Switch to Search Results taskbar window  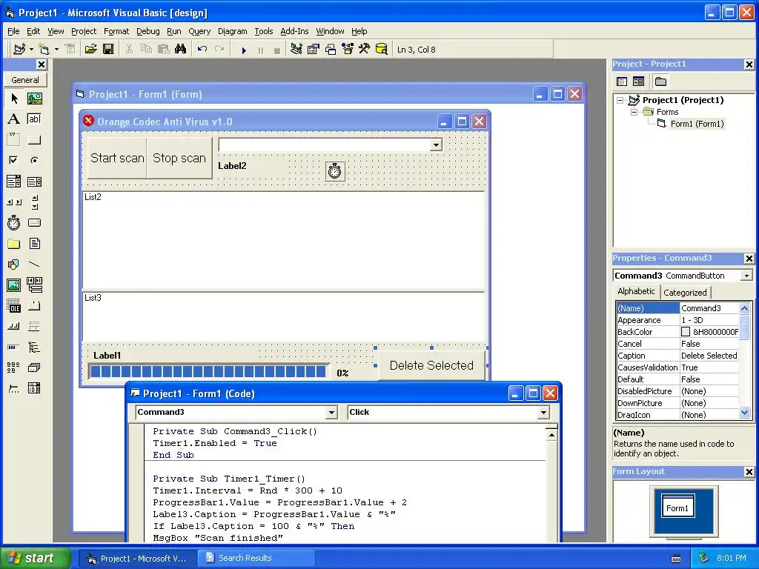click(255, 558)
